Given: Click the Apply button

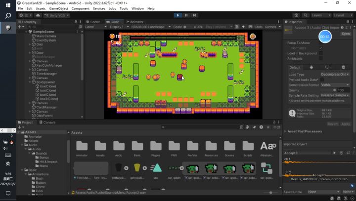Looking at the screenshot, I should pyautogui.click(x=346, y=124).
